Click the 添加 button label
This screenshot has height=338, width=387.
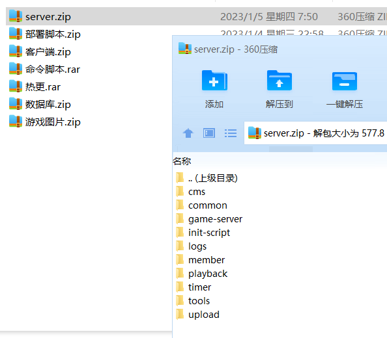point(214,104)
